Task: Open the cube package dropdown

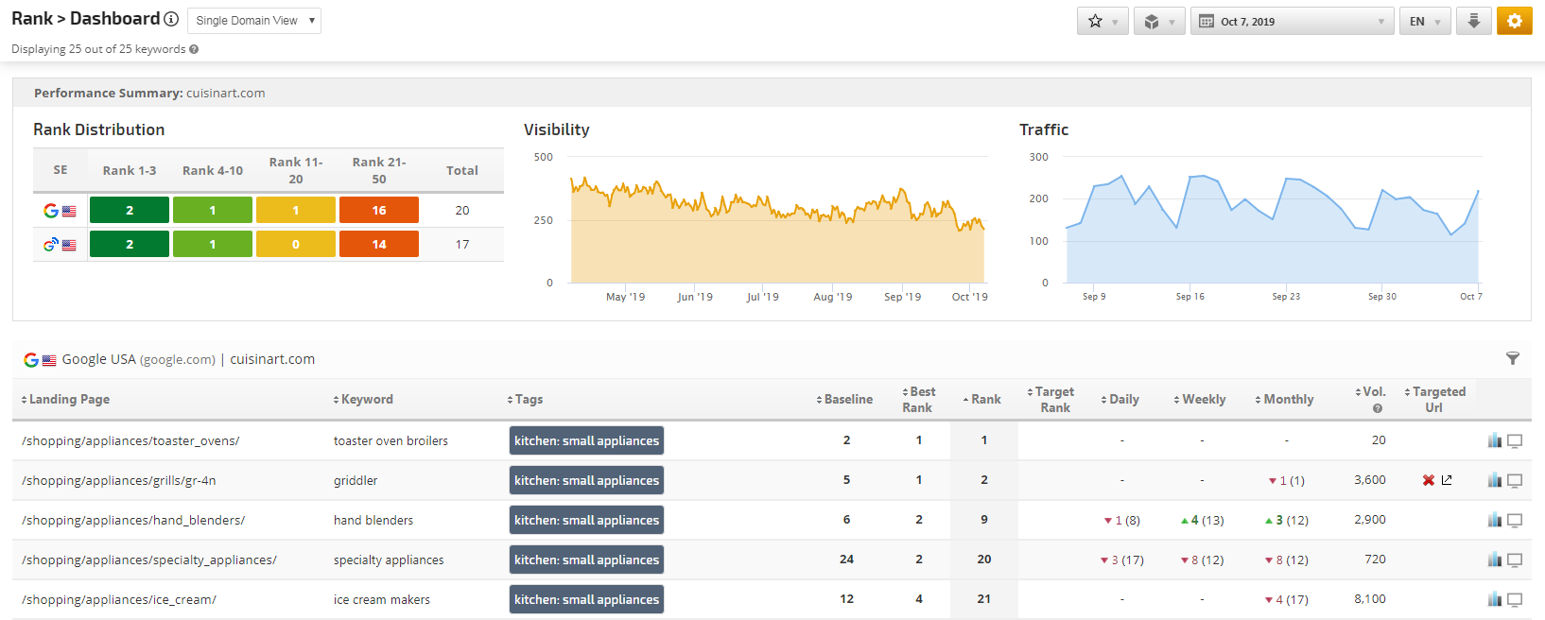Action: click(x=1158, y=21)
